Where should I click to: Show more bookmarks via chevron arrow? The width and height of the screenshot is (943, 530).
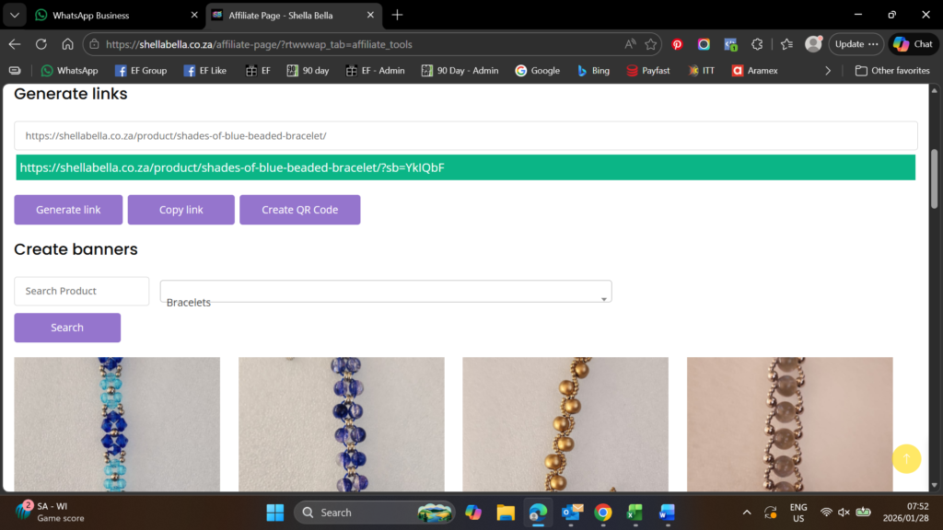coord(828,70)
